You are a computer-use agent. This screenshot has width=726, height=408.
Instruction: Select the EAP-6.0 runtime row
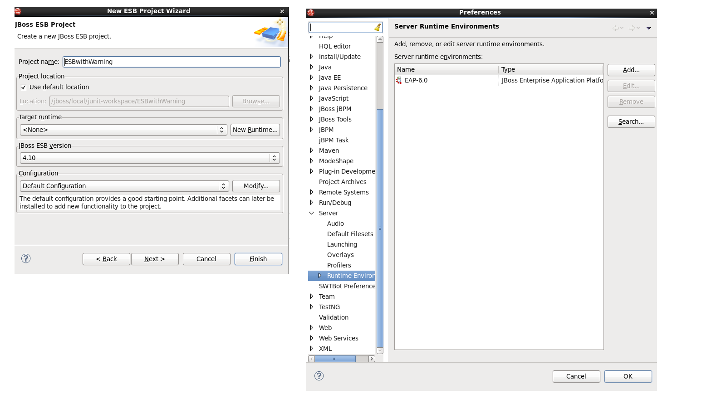click(x=499, y=80)
